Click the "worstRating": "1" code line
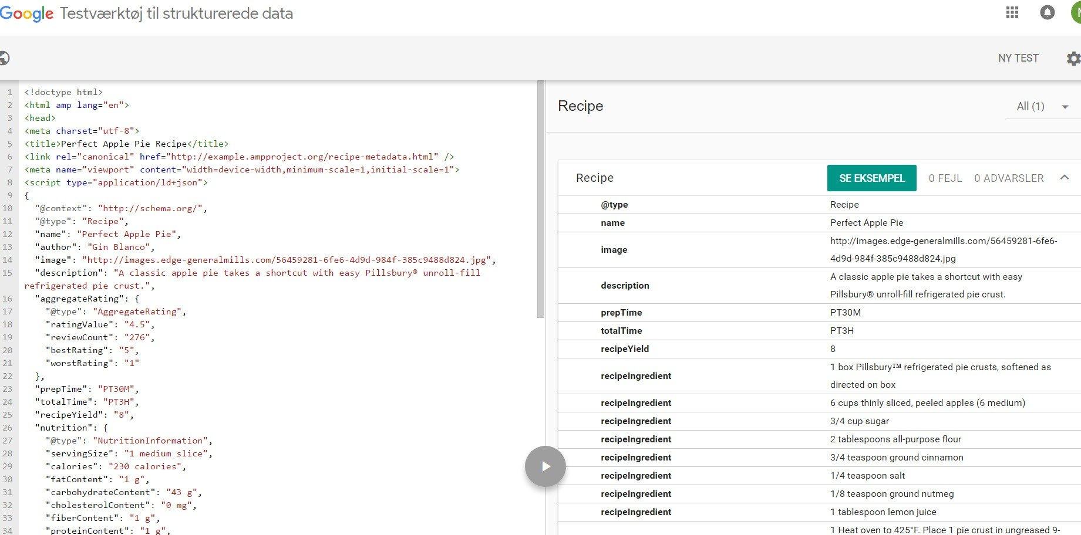The width and height of the screenshot is (1081, 535). pos(92,363)
